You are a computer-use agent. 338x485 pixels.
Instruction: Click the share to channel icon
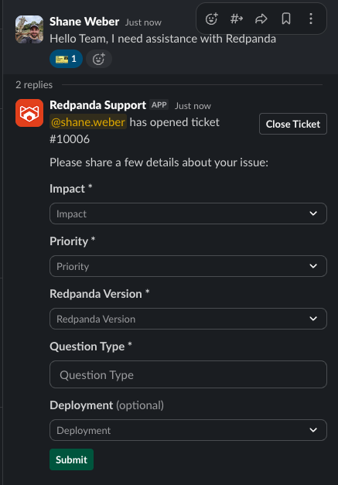point(237,19)
